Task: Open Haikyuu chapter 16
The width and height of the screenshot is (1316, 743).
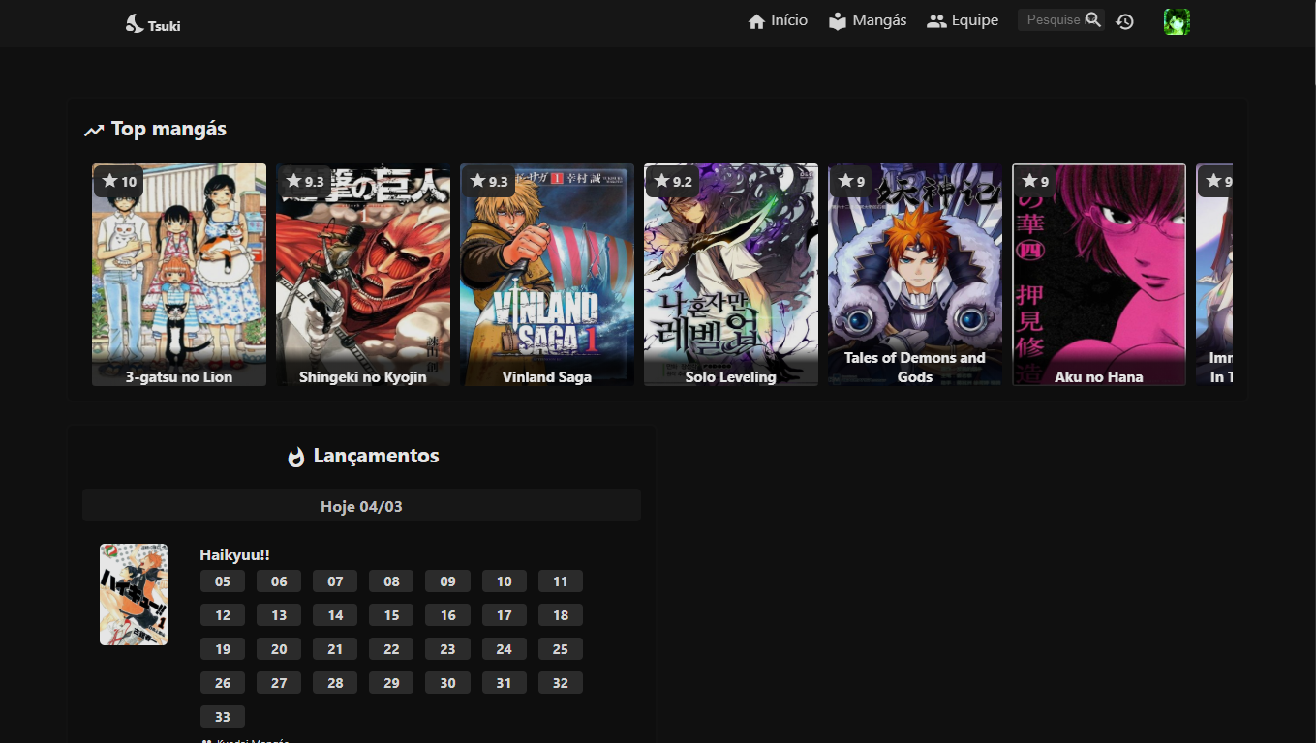Action: (447, 615)
